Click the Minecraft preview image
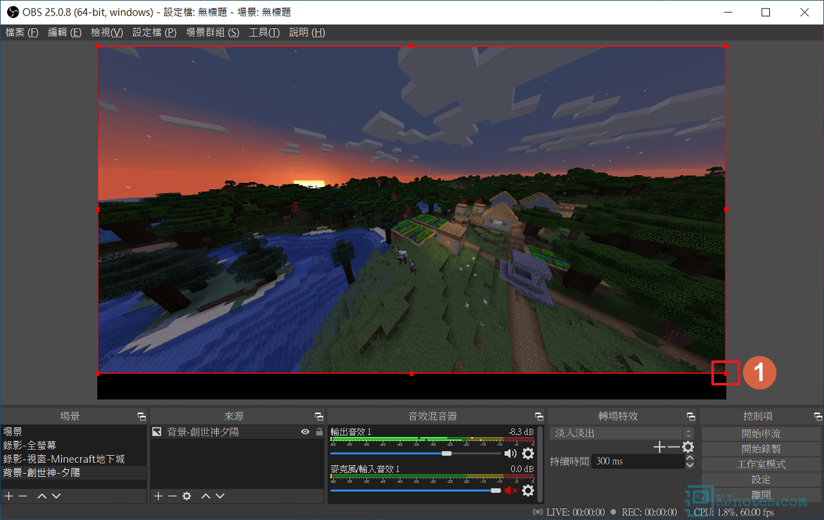Viewport: 824px width, 520px height. click(411, 210)
